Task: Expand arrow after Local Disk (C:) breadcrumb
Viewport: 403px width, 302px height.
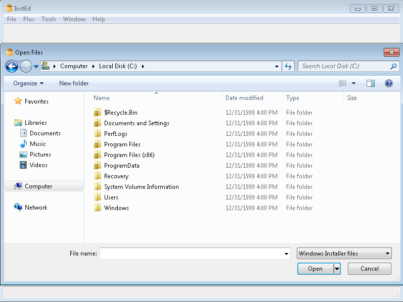Action: click(x=143, y=66)
